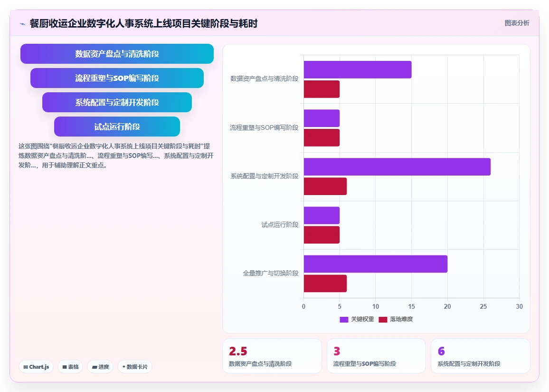549x392 pixels.
Task: Toggle 落地难度 legend red swatch
Action: 383,319
